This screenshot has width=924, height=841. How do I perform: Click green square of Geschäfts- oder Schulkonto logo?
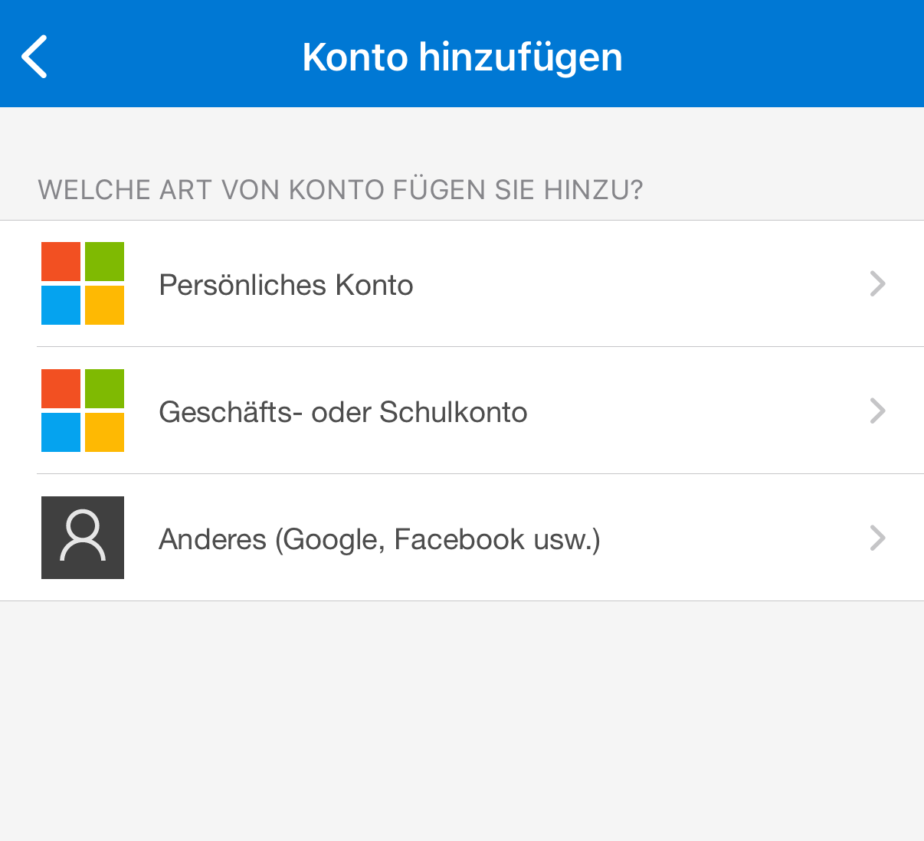pyautogui.click(x=104, y=389)
